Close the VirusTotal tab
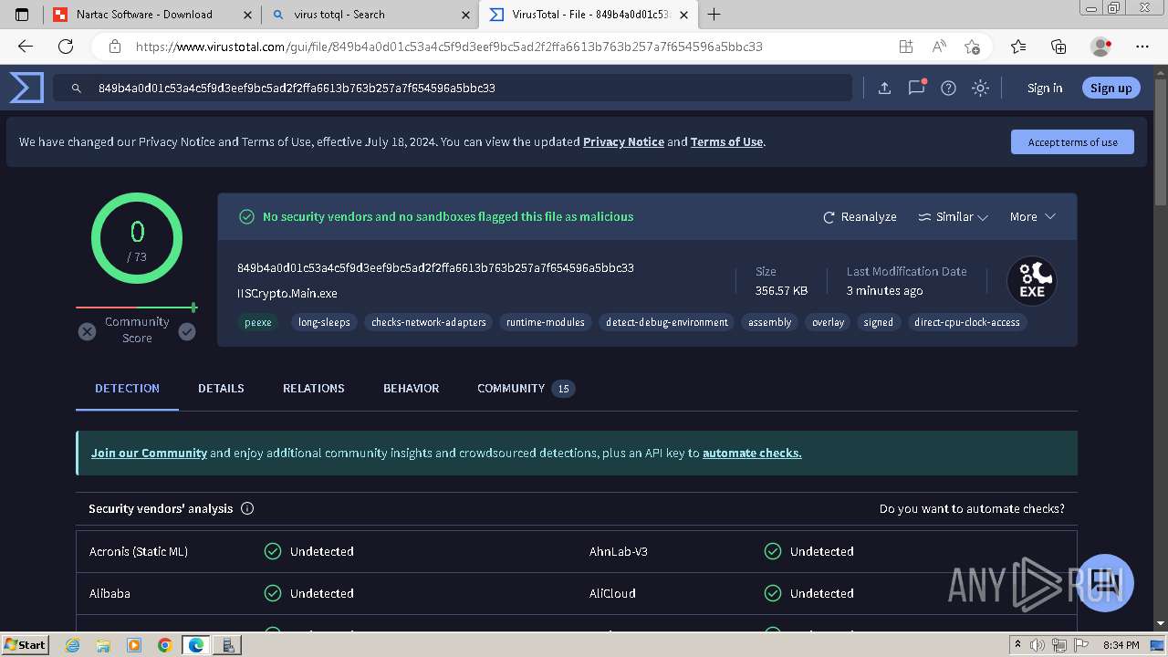Screen dimensions: 1168x657 [x=684, y=15]
